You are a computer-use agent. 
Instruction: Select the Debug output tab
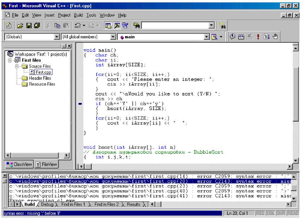coord(47,204)
